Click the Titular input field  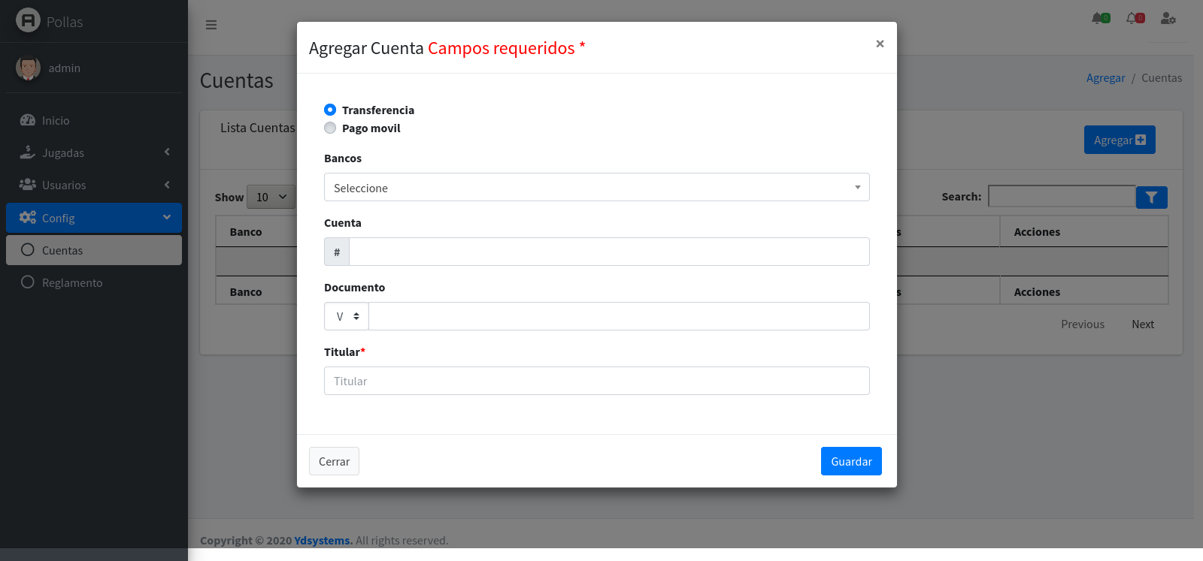pos(596,381)
